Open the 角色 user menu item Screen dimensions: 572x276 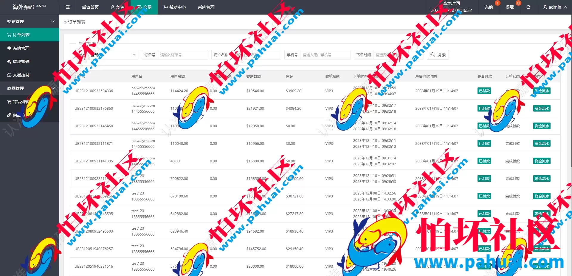tap(117, 7)
